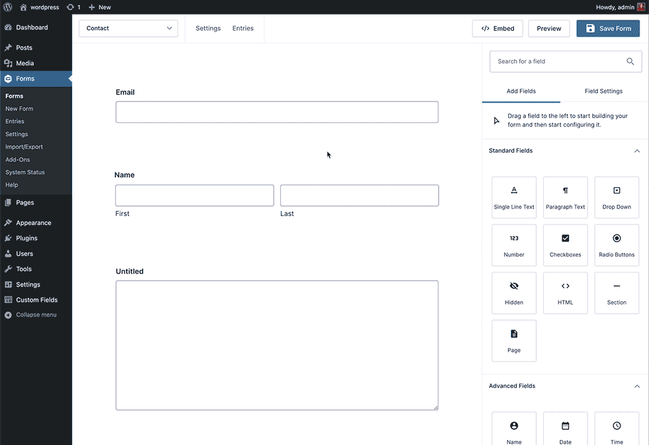The width and height of the screenshot is (649, 445).
Task: Click the field search input
Action: 558,61
